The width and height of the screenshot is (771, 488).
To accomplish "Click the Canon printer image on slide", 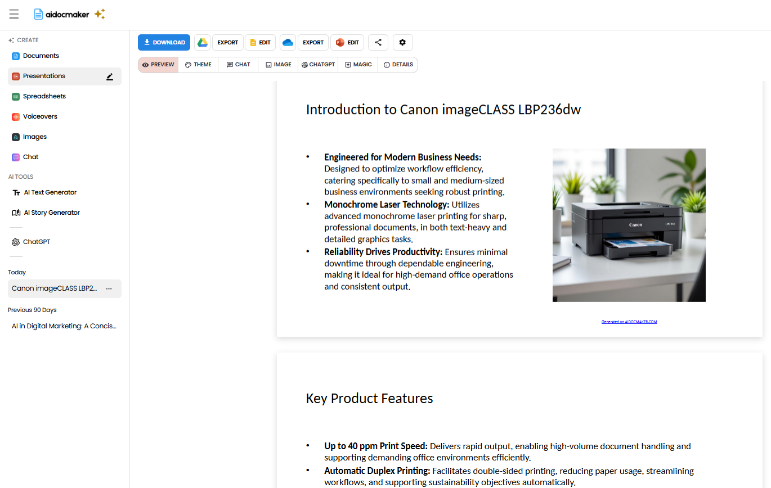I will [629, 225].
